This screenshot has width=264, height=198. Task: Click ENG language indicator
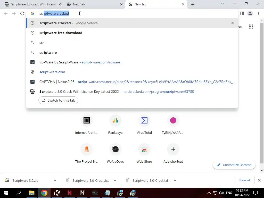(229, 193)
